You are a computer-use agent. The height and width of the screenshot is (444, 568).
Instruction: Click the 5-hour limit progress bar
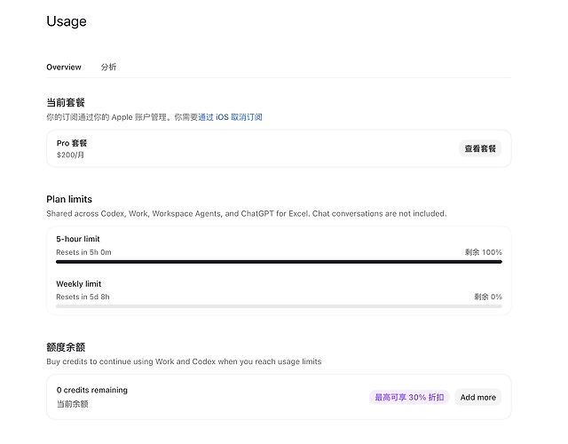(x=279, y=262)
